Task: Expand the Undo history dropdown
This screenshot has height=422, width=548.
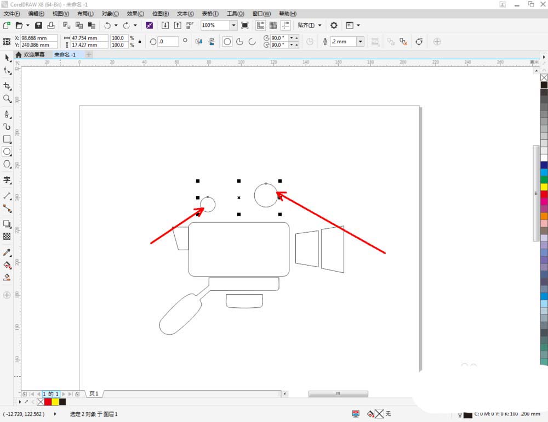Action: pyautogui.click(x=116, y=25)
